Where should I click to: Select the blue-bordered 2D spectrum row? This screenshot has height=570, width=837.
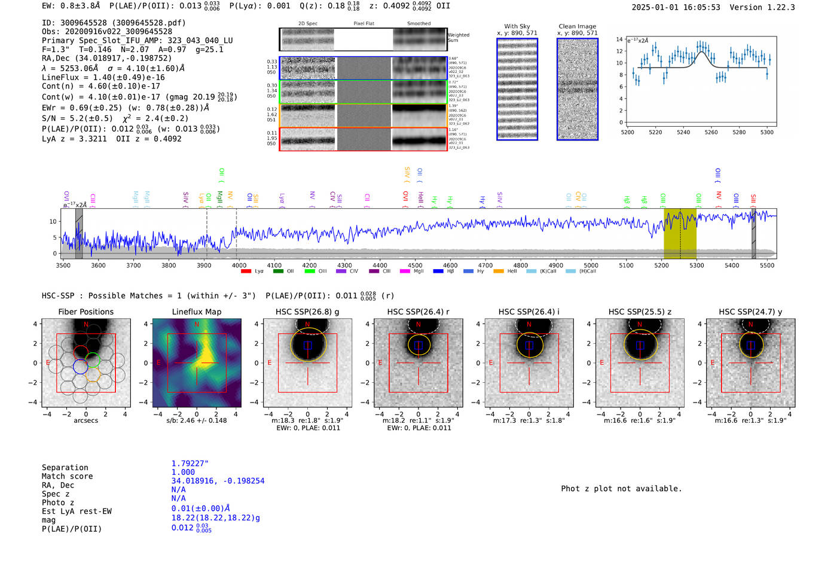tap(363, 68)
